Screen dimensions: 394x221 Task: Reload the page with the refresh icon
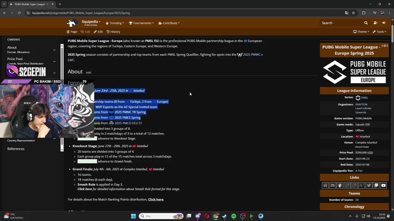[19, 13]
